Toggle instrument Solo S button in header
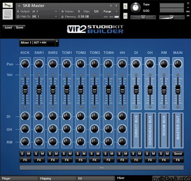This screenshot has width=191, height=181. click(x=125, y=6)
